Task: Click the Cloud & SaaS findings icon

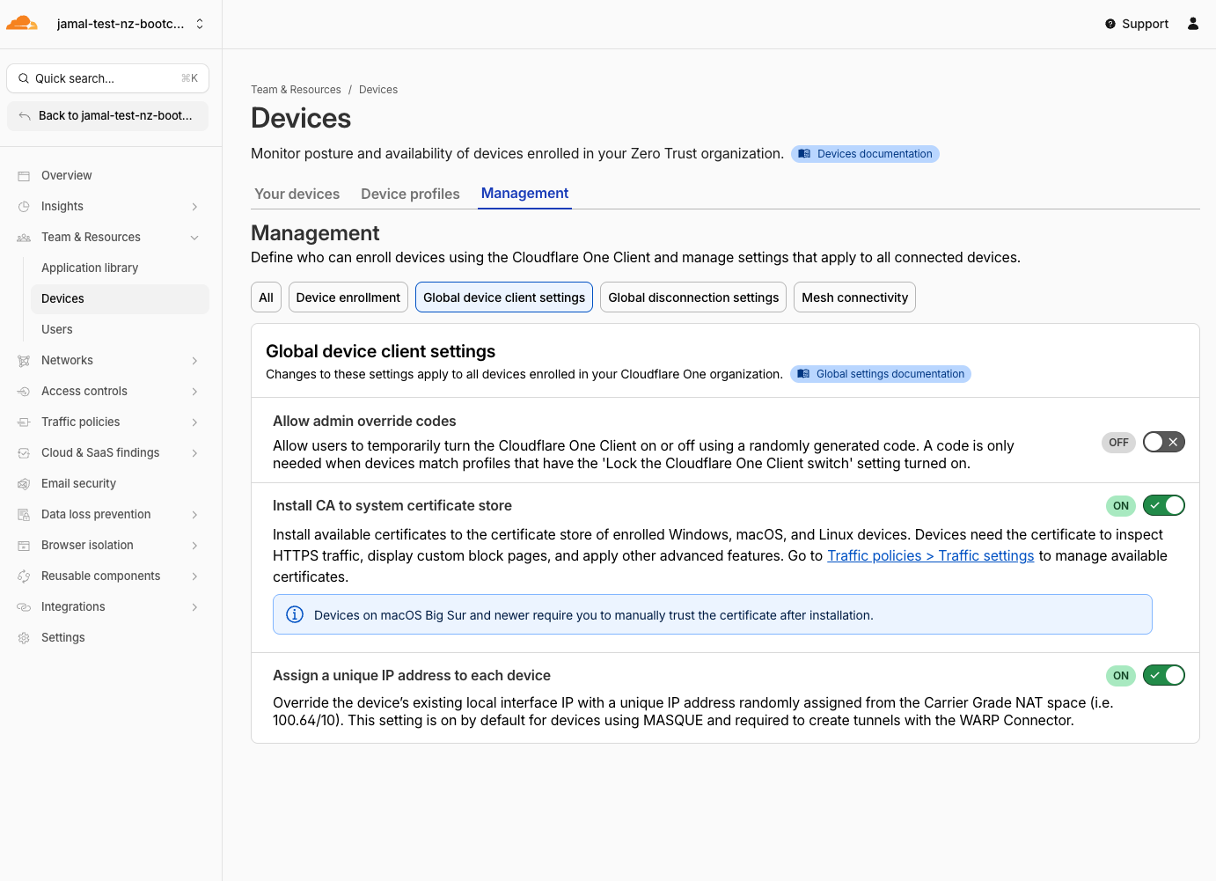Action: (24, 453)
